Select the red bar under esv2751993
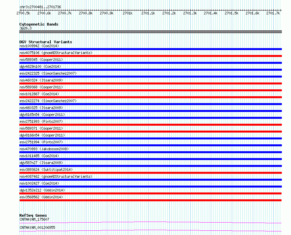Viewport: 291px width, 235px height. pos(150,125)
